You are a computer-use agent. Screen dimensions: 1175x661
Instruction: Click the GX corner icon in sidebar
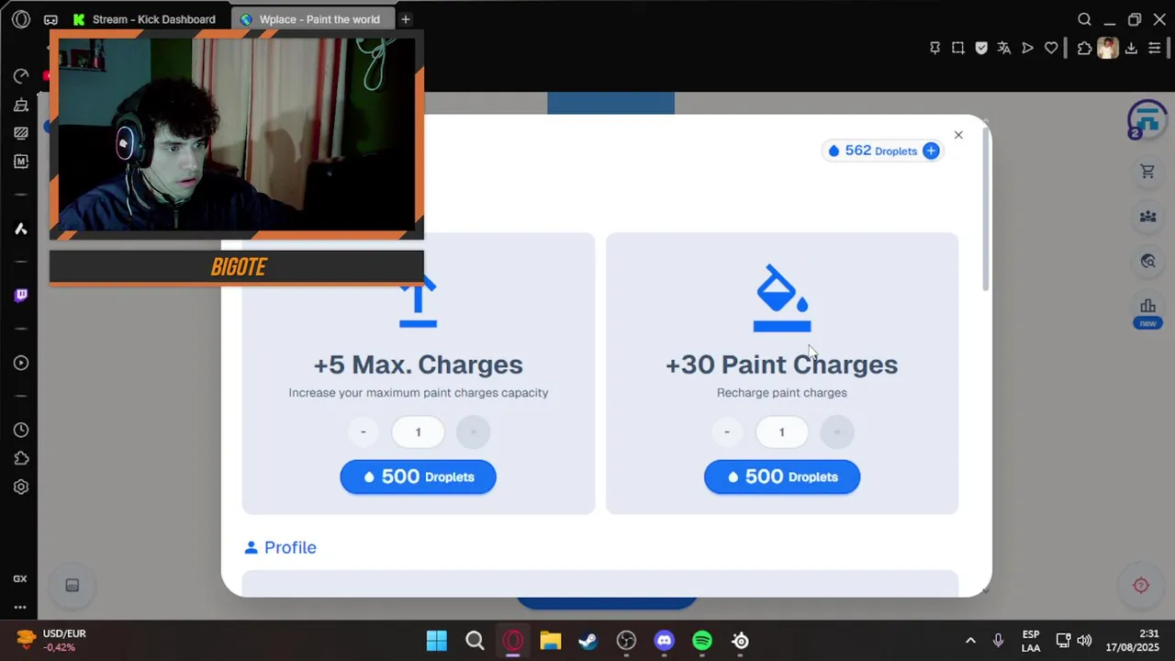click(20, 579)
